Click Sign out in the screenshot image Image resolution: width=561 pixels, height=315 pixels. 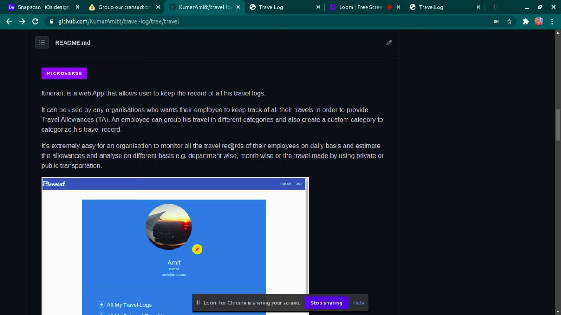coord(286,184)
